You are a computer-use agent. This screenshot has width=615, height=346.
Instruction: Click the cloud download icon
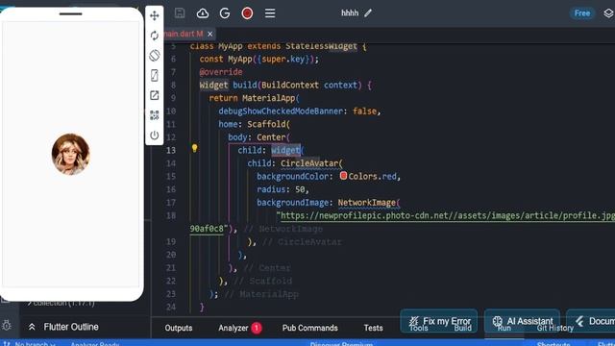tap(203, 13)
